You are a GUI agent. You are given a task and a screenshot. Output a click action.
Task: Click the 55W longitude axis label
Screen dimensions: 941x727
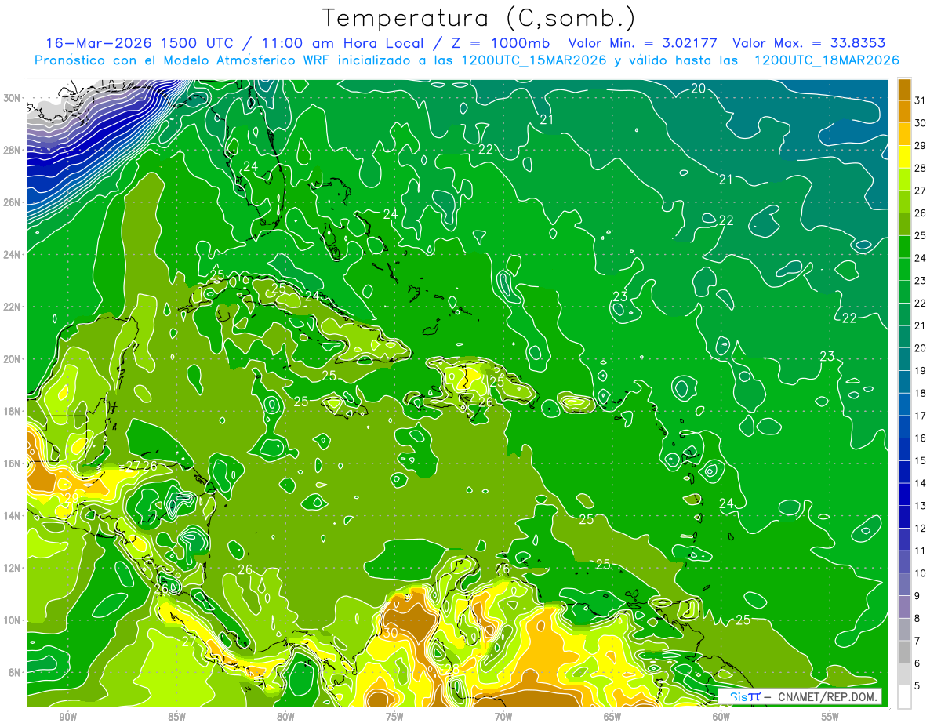[830, 718]
